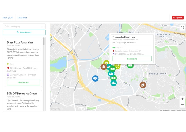The image size is (186, 132).
Task: Toggle the map fullscreen view icon
Action: click(182, 28)
